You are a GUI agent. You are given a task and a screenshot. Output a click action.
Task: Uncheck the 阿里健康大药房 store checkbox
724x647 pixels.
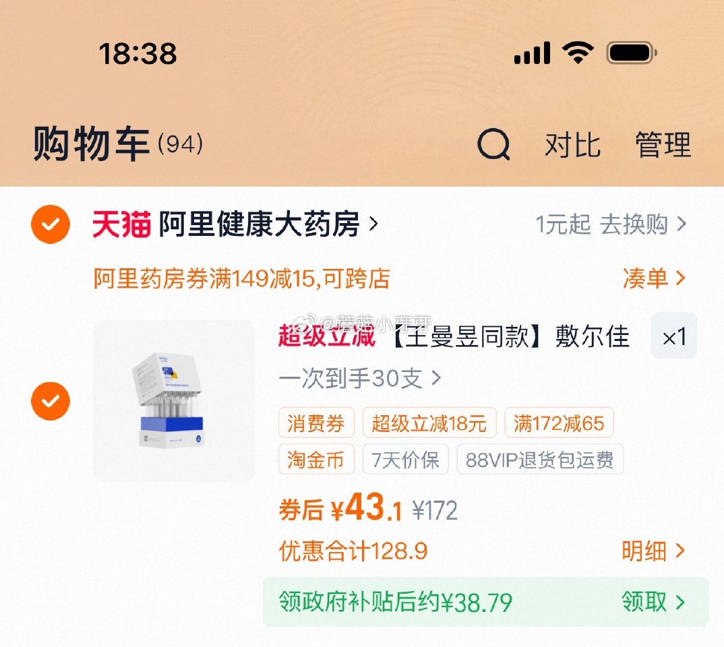50,224
